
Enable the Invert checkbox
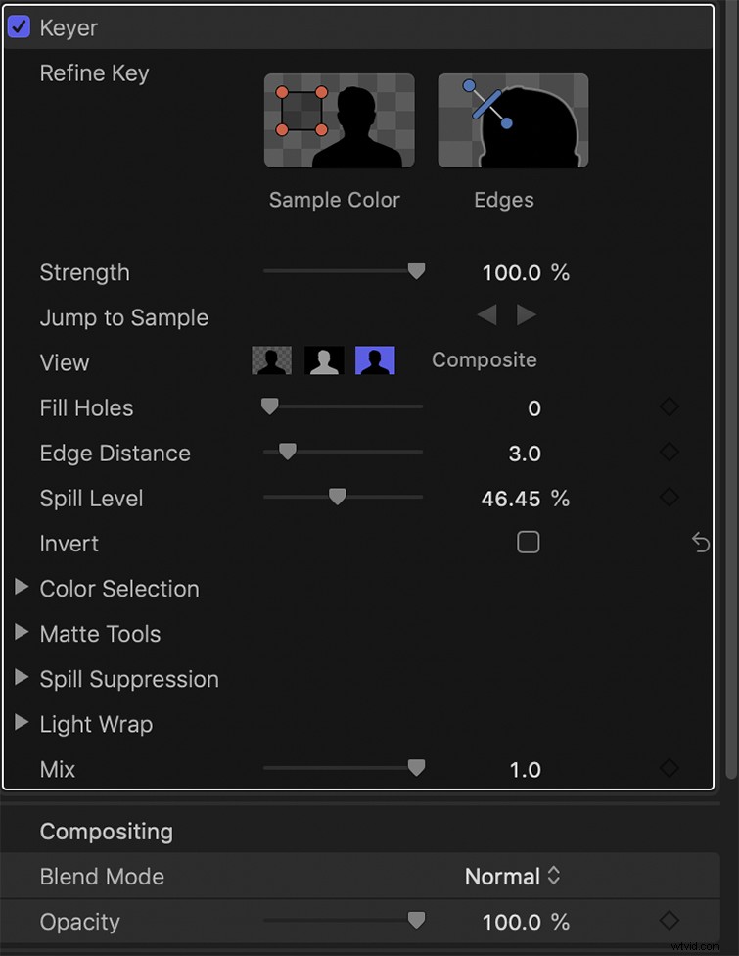coord(529,543)
